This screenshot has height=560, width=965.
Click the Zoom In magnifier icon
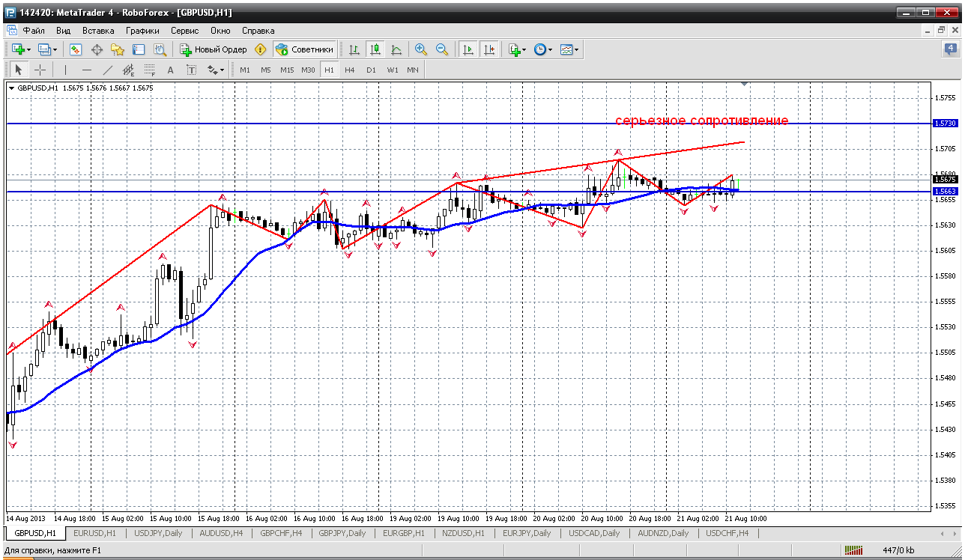click(421, 49)
